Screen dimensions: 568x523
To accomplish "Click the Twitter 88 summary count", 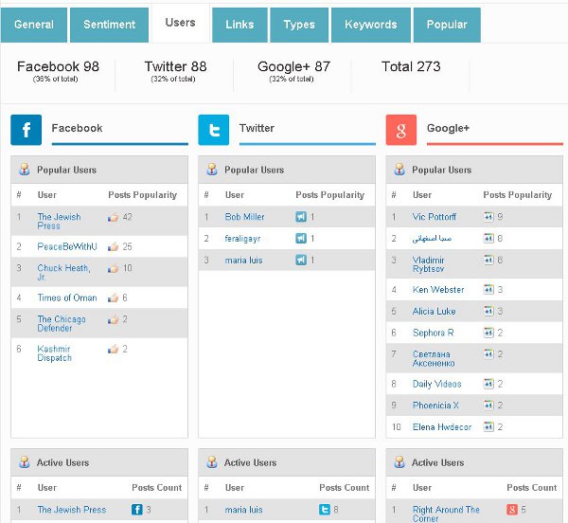I will point(176,66).
